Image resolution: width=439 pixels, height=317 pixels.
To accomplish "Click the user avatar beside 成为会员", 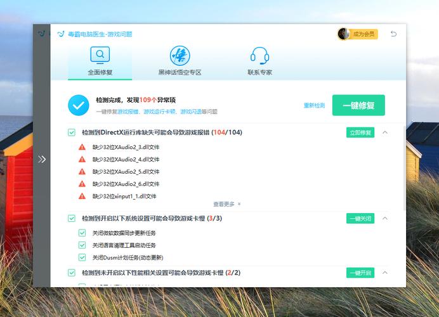I will point(343,34).
